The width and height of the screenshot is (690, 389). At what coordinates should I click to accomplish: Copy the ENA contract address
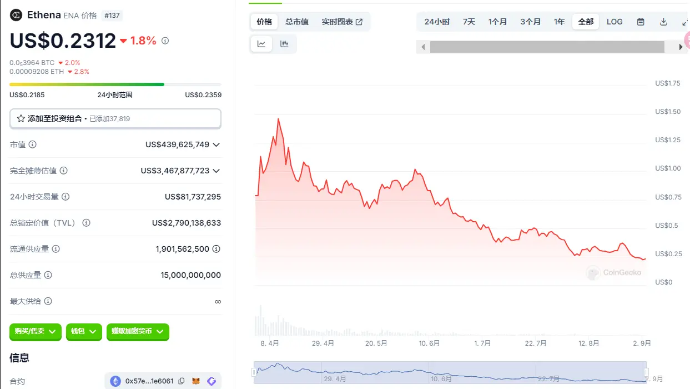(182, 381)
